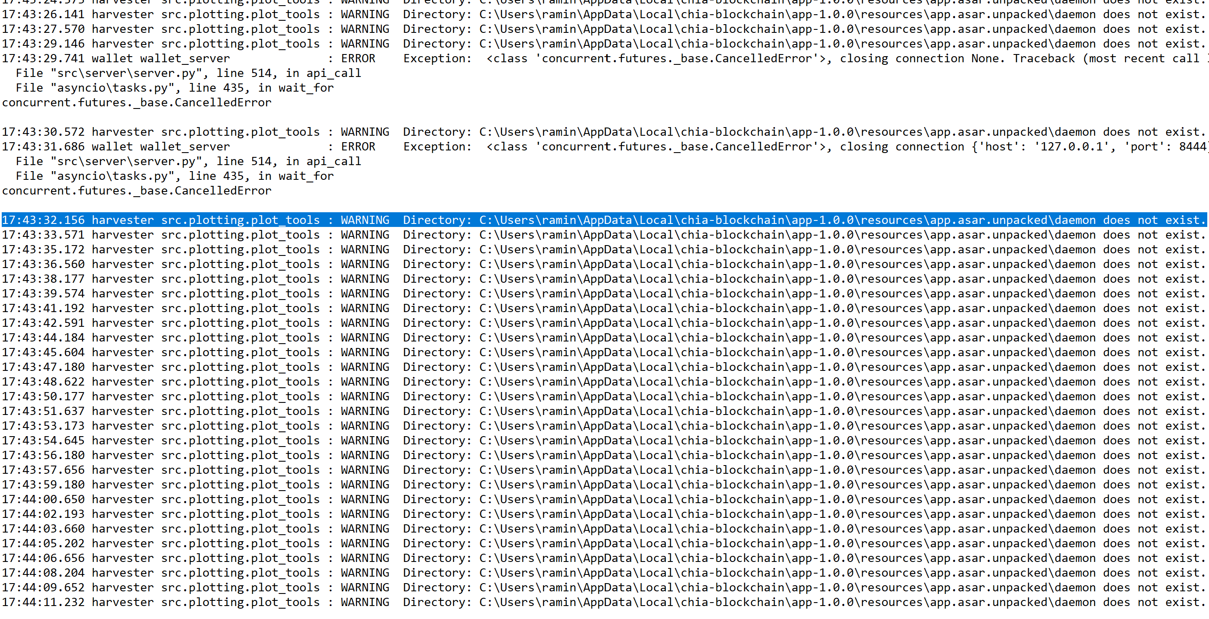1209x619 pixels.
Task: Click the 17:43:31.686 wallet_server ERROR line
Action: click(x=604, y=147)
